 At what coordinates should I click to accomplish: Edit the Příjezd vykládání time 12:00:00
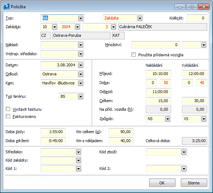click(194, 74)
